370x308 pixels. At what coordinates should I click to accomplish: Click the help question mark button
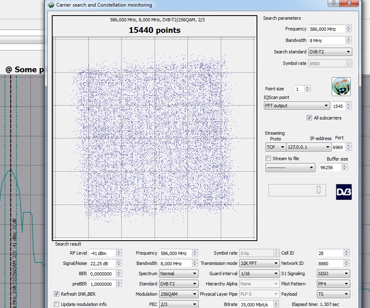click(x=334, y=3)
